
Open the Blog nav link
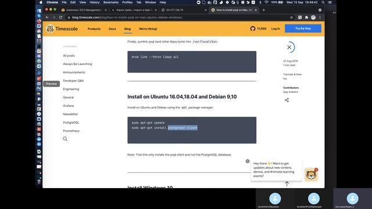[x=127, y=28]
